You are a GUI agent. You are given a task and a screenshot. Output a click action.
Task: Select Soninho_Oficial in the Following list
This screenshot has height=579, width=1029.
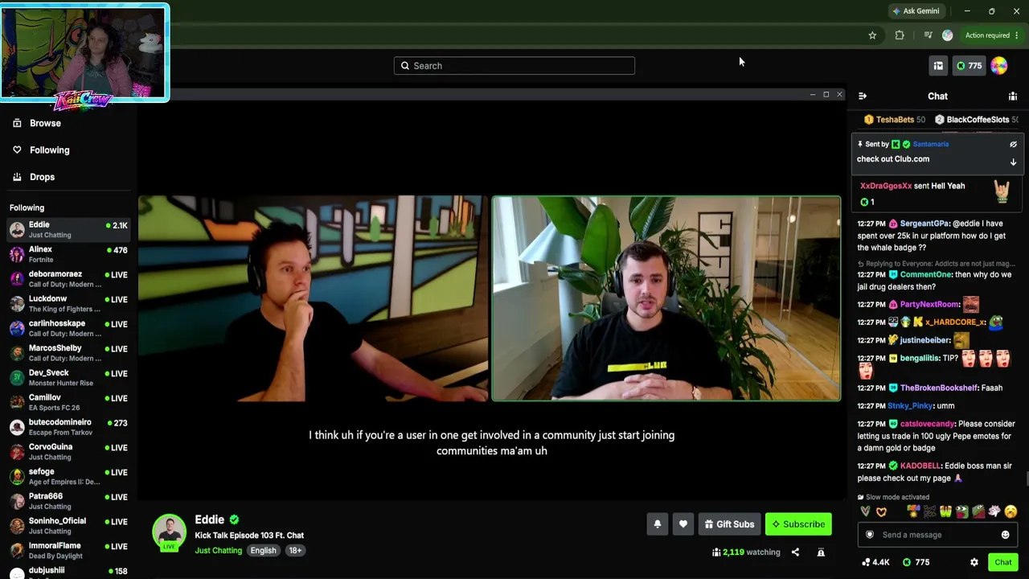(x=68, y=526)
